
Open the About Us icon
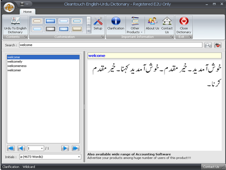152,23
